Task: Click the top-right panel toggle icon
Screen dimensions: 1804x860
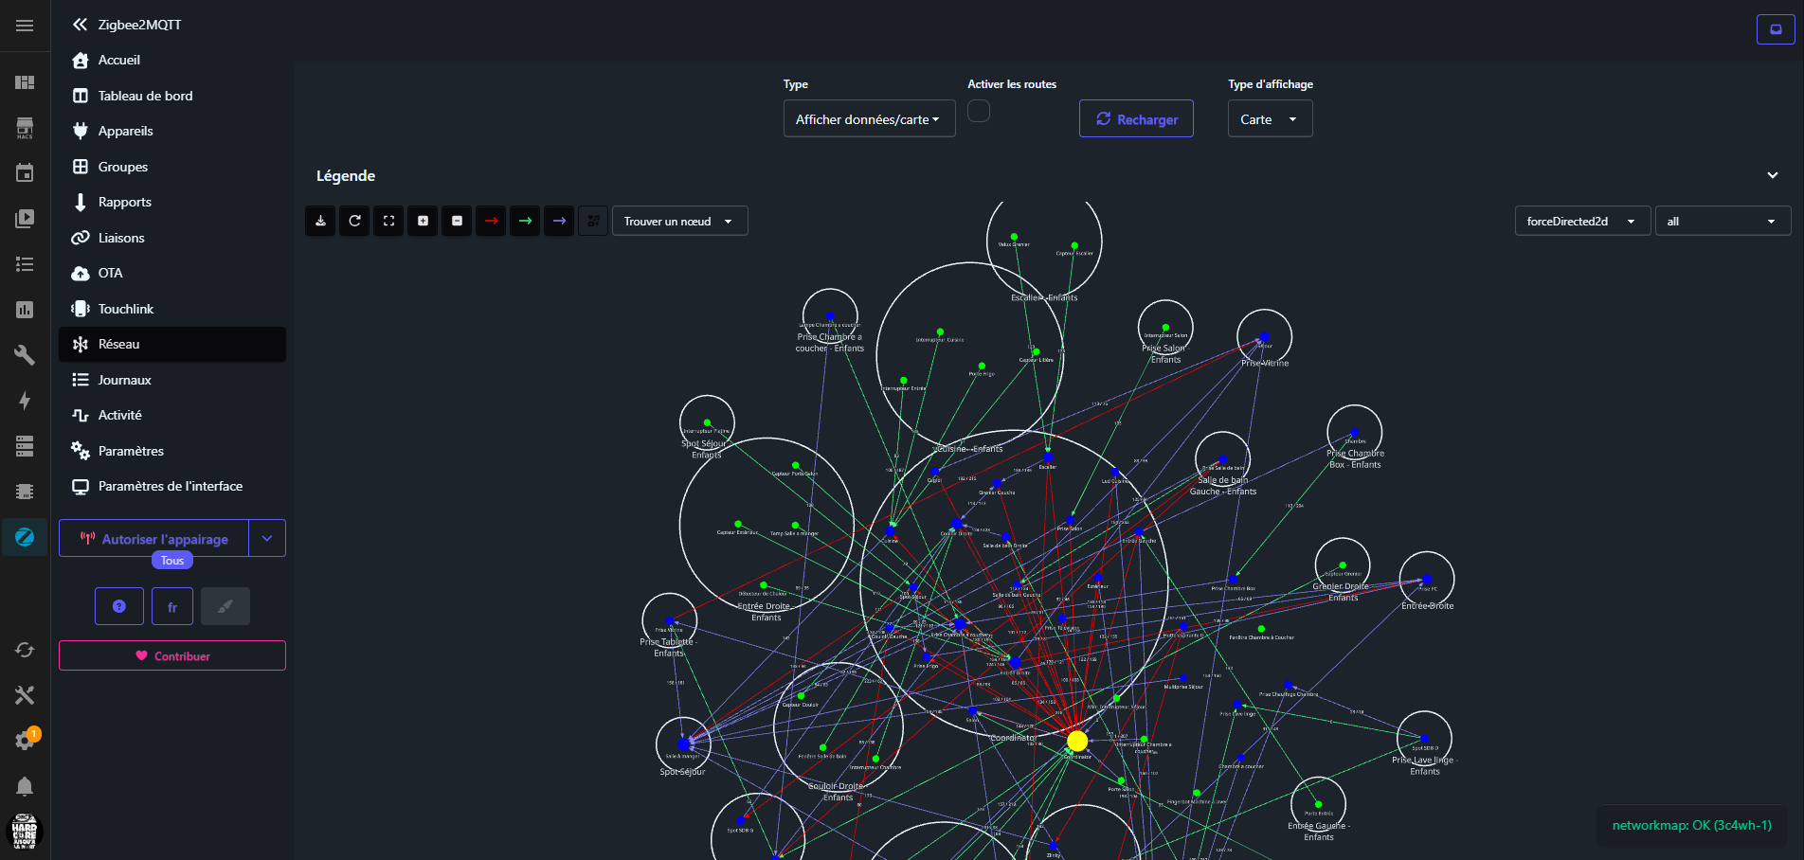Action: click(x=1775, y=29)
